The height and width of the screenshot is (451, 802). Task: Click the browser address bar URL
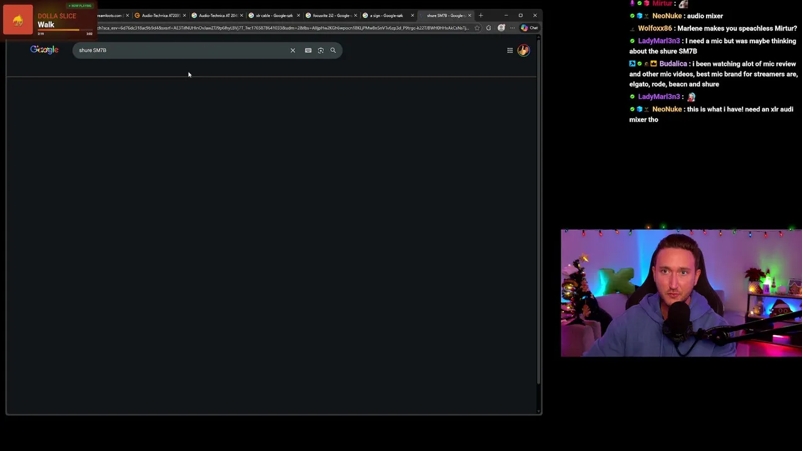282,28
